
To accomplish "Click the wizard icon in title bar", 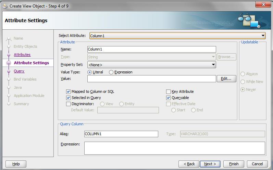I will point(5,6).
